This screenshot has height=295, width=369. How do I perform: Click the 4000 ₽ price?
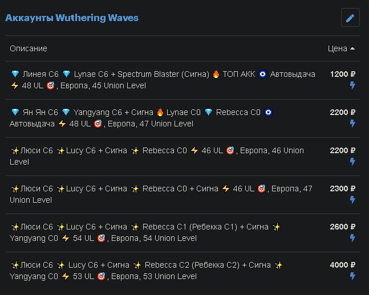(343, 265)
